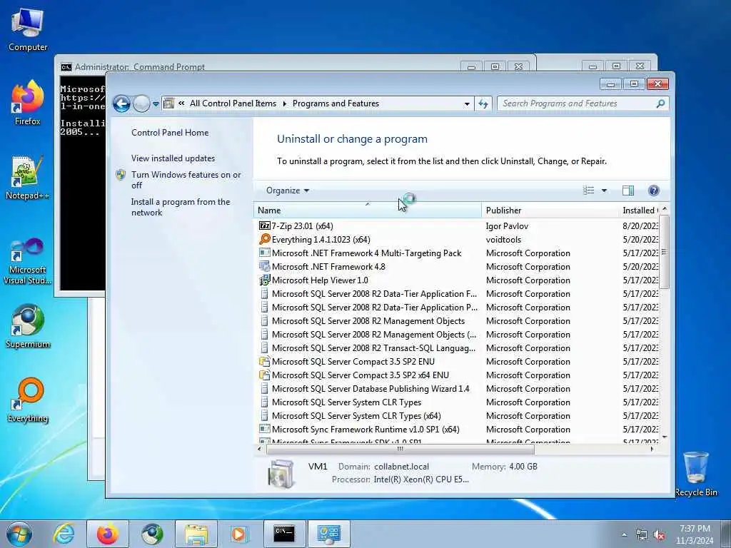This screenshot has width=731, height=548.
Task: Click Programs and Features breadcrumb
Action: tap(336, 103)
